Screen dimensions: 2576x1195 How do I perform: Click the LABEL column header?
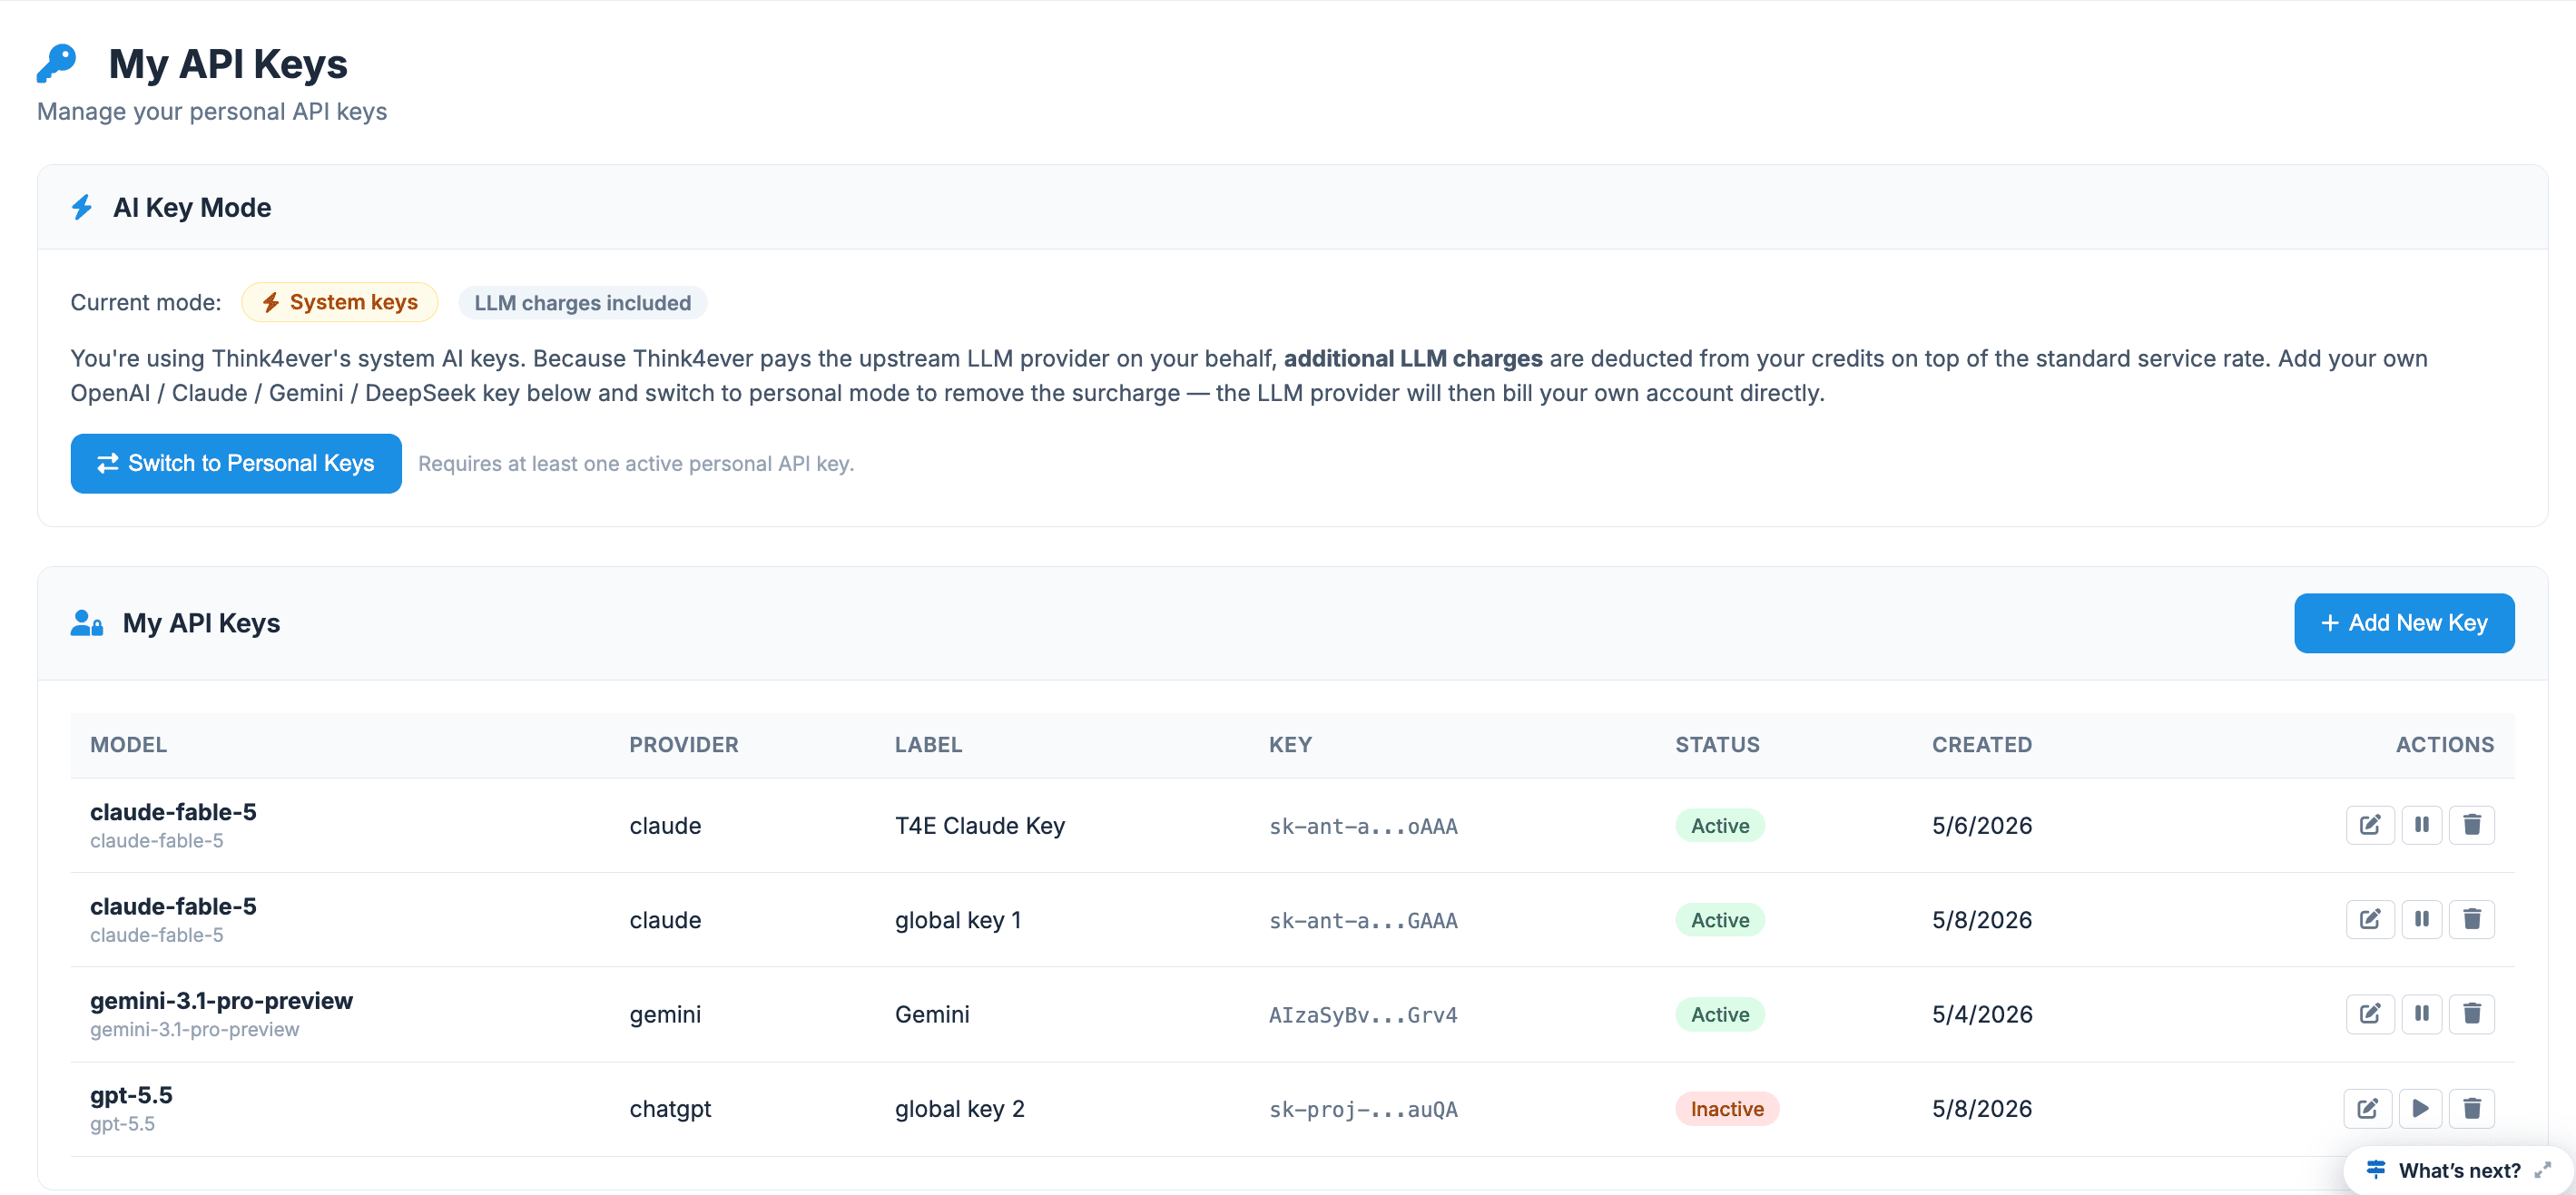point(928,745)
